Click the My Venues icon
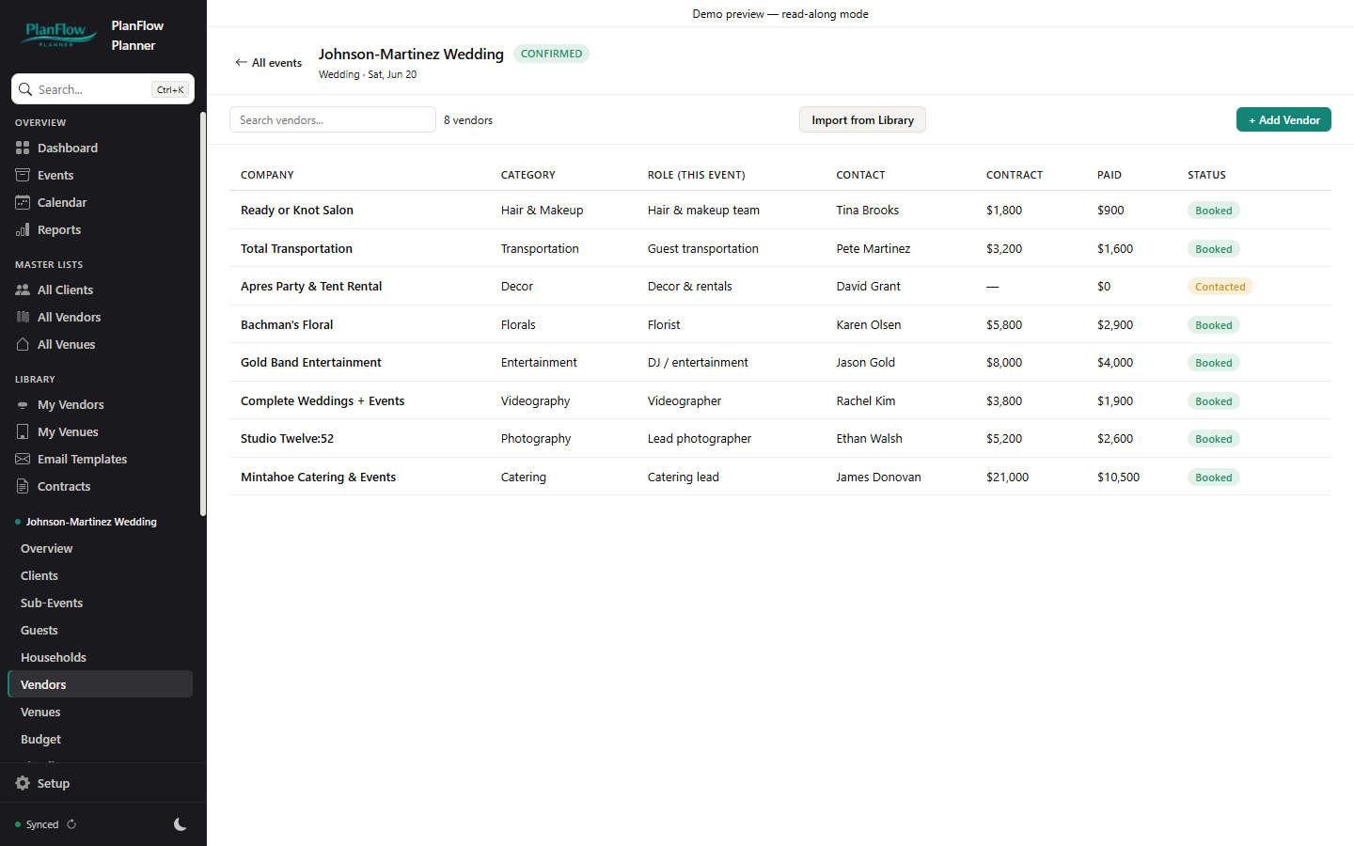The image size is (1354, 846). point(23,431)
